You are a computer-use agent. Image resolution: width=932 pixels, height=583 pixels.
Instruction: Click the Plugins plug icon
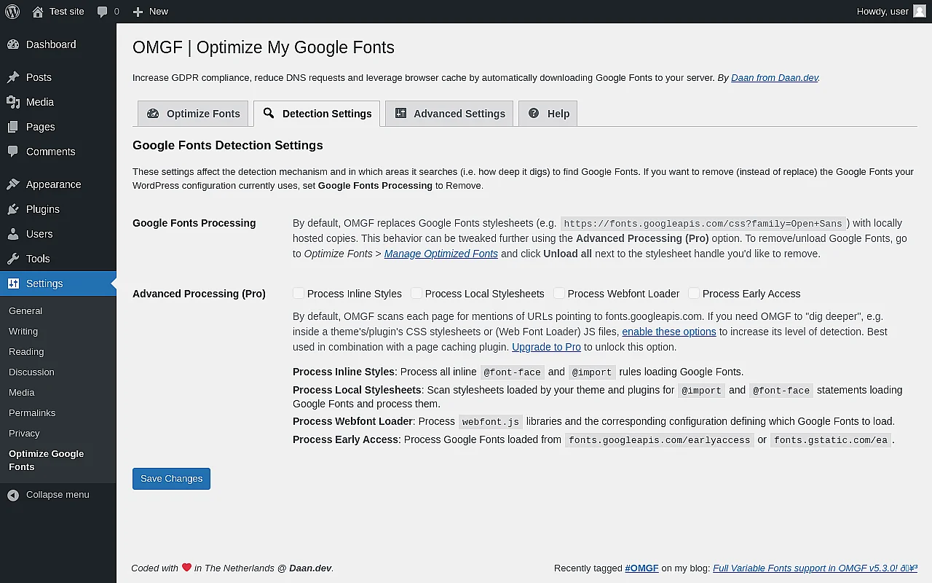point(13,209)
